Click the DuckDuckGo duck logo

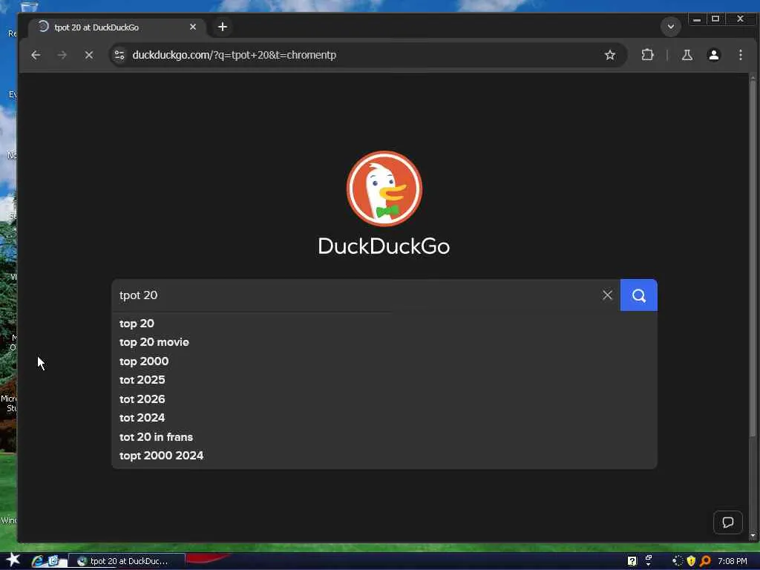point(384,189)
